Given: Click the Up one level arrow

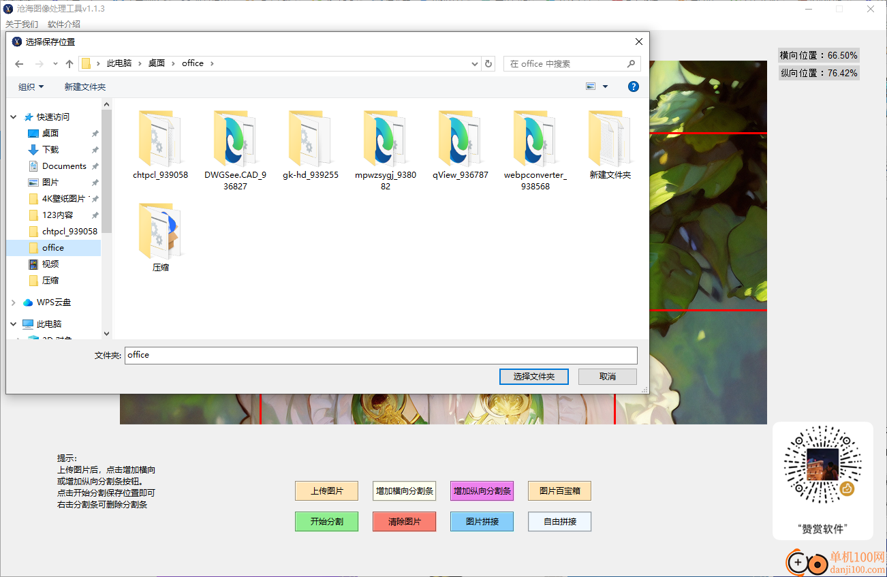Looking at the screenshot, I should pyautogui.click(x=69, y=63).
